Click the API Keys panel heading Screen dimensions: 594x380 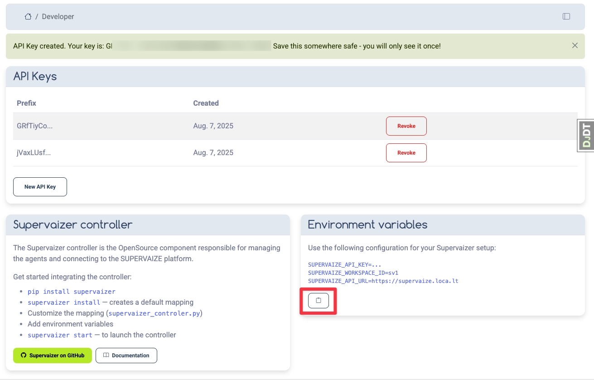point(35,76)
